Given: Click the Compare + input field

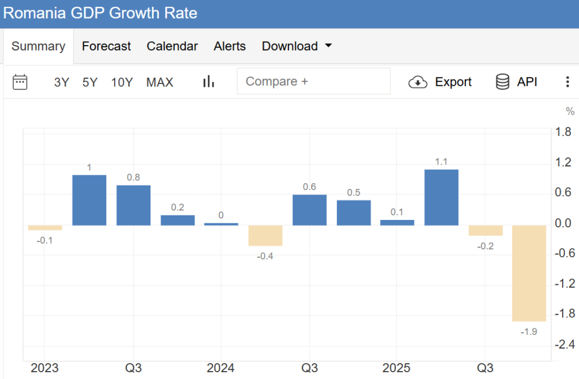Looking at the screenshot, I should 313,81.
